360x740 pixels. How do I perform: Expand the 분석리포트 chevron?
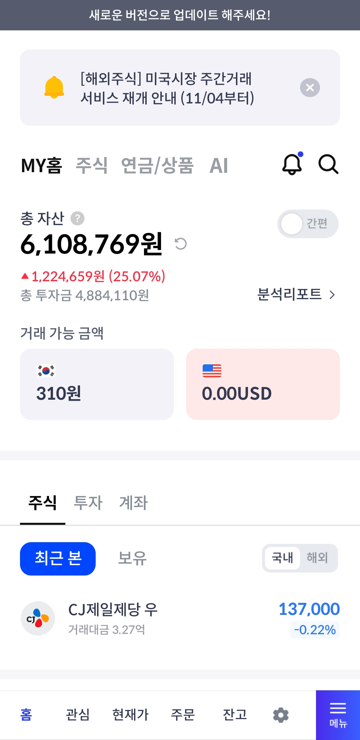click(x=332, y=295)
